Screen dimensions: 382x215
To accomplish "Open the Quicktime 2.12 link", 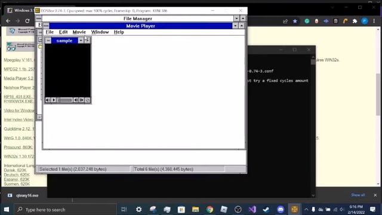I will pos(19,129).
